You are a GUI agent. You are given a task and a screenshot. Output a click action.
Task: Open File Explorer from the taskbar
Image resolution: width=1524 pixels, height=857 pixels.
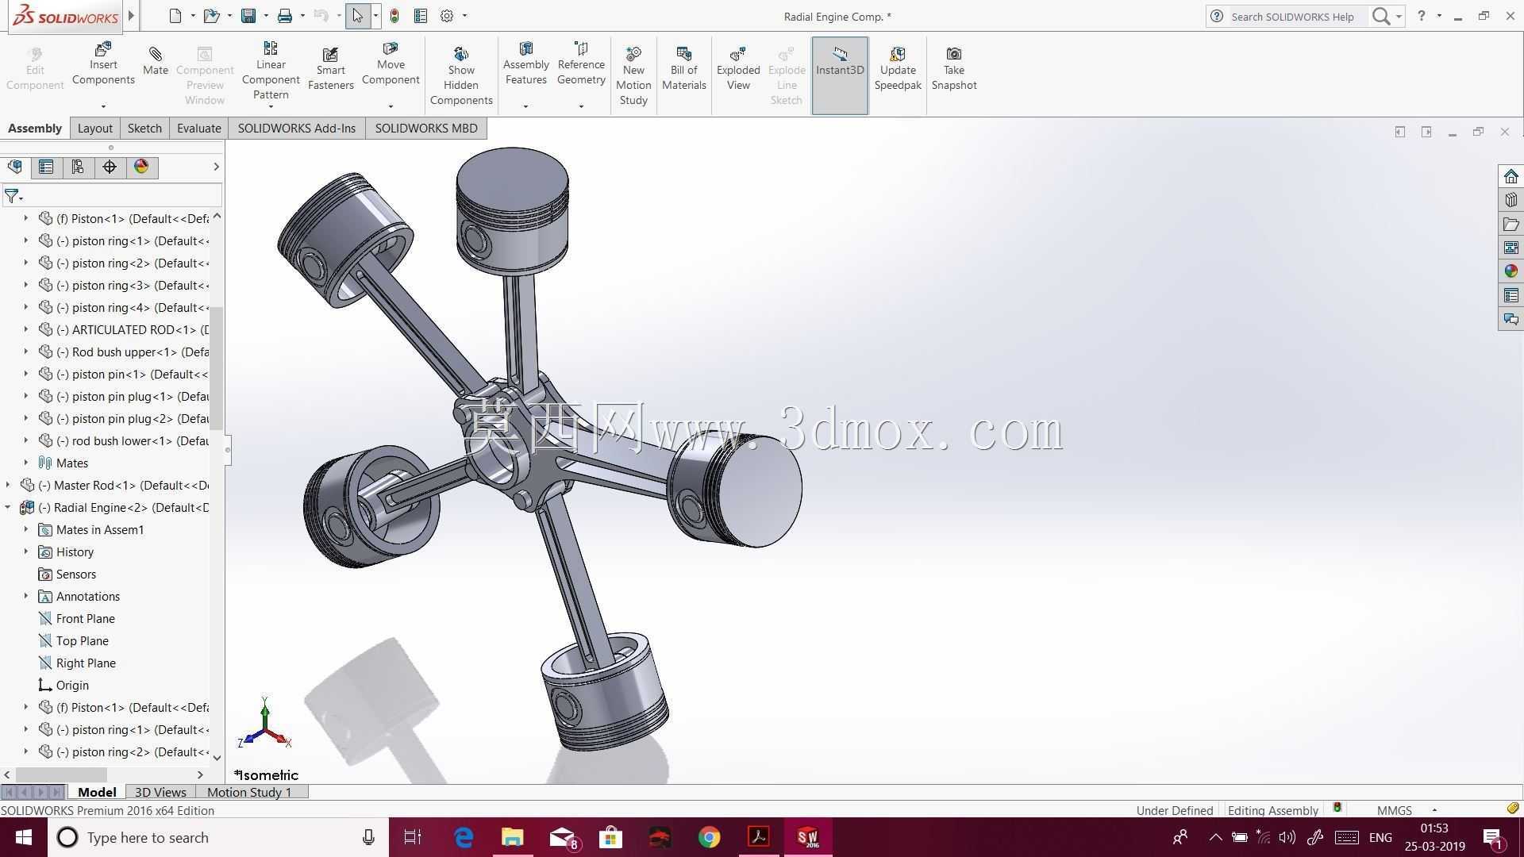coord(513,837)
